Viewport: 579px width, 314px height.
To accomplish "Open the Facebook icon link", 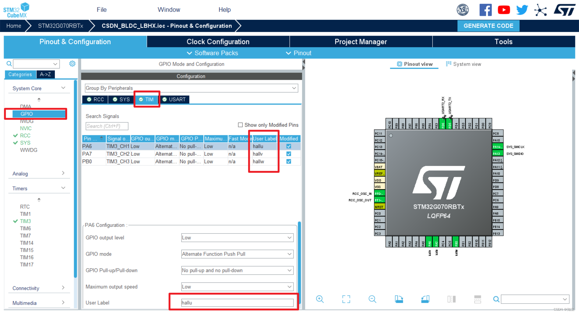I will coord(486,10).
